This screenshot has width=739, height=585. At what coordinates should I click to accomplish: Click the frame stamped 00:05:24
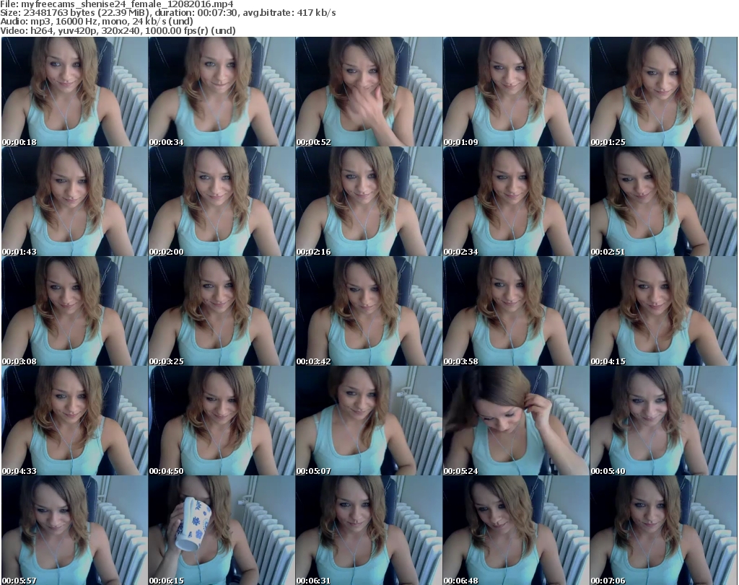pos(515,421)
